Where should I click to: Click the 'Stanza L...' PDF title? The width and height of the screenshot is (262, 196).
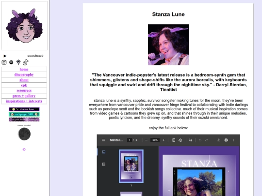pos(116,140)
